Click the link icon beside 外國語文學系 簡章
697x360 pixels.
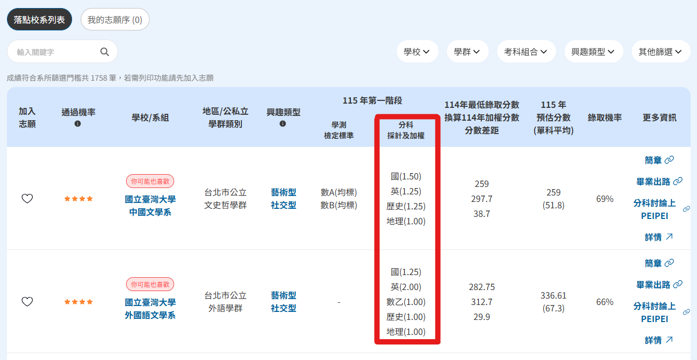pyautogui.click(x=669, y=263)
